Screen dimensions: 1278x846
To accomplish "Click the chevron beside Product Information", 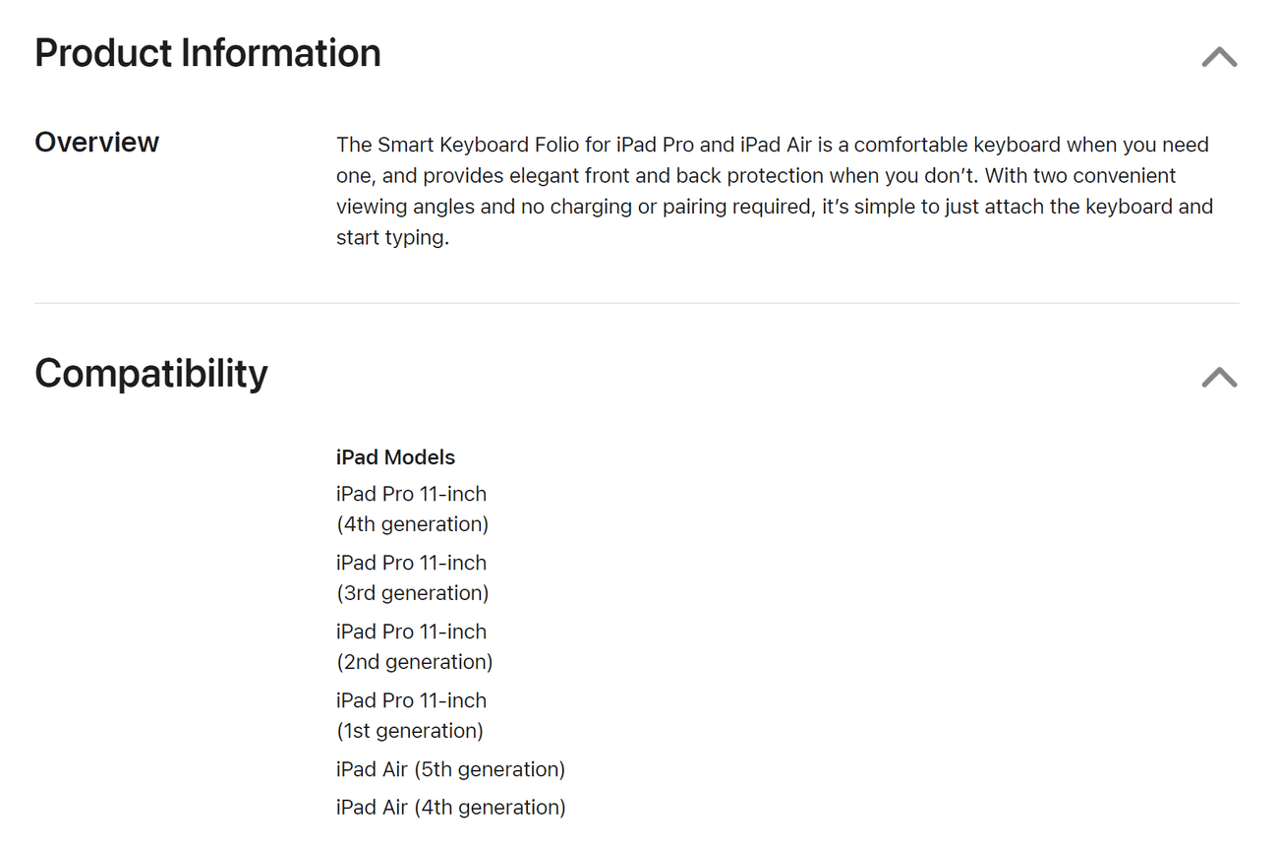I will (x=1218, y=57).
